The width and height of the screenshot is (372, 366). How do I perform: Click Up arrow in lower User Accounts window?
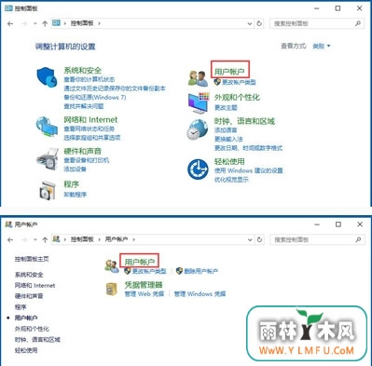point(45,239)
